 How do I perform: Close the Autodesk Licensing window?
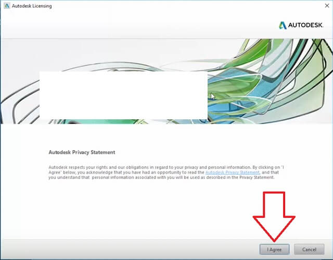[x=327, y=6]
